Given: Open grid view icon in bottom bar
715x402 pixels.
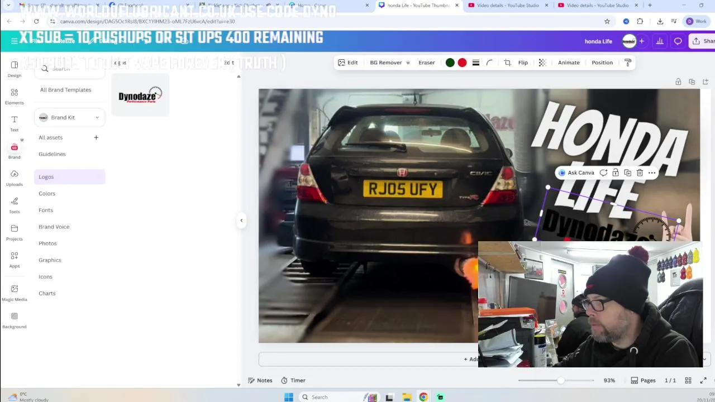Looking at the screenshot, I should point(688,381).
